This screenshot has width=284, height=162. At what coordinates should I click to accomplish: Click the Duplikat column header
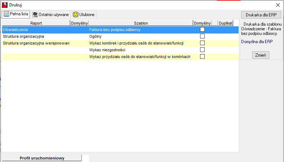coord(225,23)
